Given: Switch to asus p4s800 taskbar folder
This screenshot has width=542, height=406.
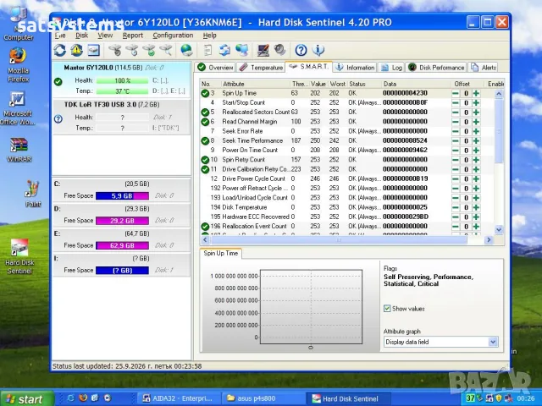Looking at the screenshot, I should (263, 398).
